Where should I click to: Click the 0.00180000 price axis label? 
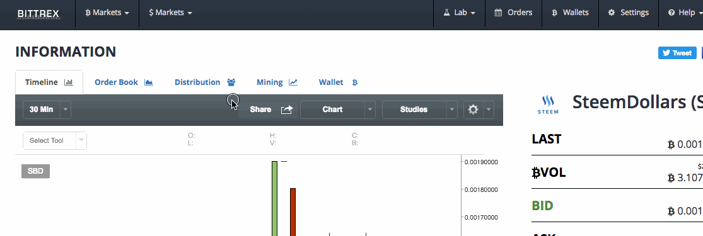click(x=482, y=190)
